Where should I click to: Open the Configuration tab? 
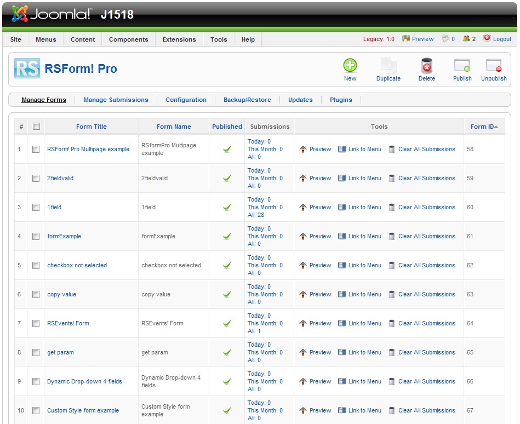point(186,100)
